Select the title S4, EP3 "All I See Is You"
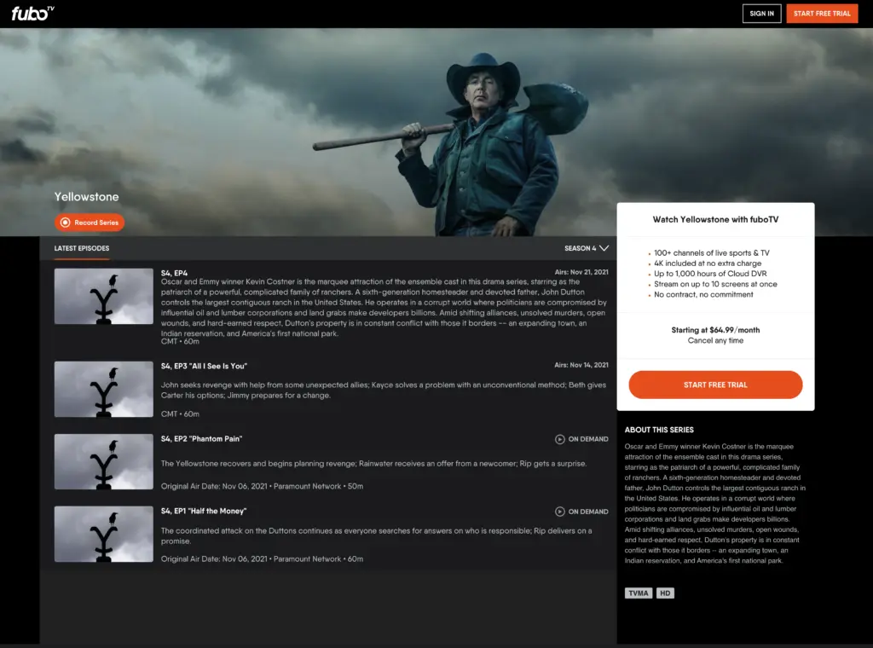The image size is (873, 648). pyautogui.click(x=204, y=367)
